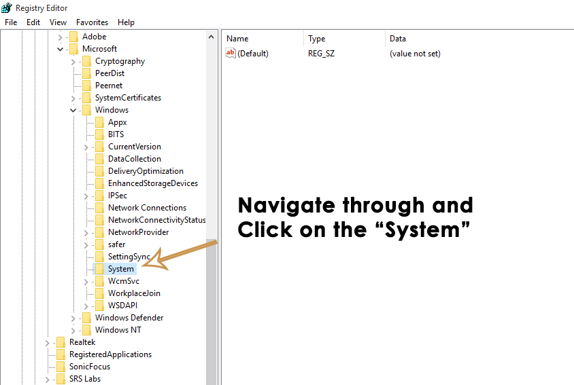574x385 pixels.
Task: Expand the Windows NT key
Action: (x=73, y=330)
